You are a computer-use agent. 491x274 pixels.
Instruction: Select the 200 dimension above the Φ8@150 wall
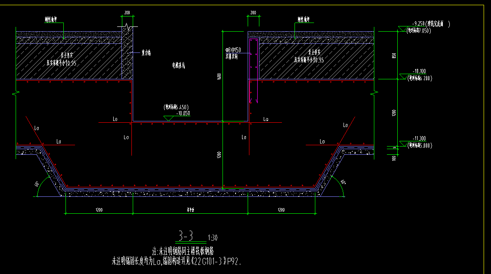253,13
